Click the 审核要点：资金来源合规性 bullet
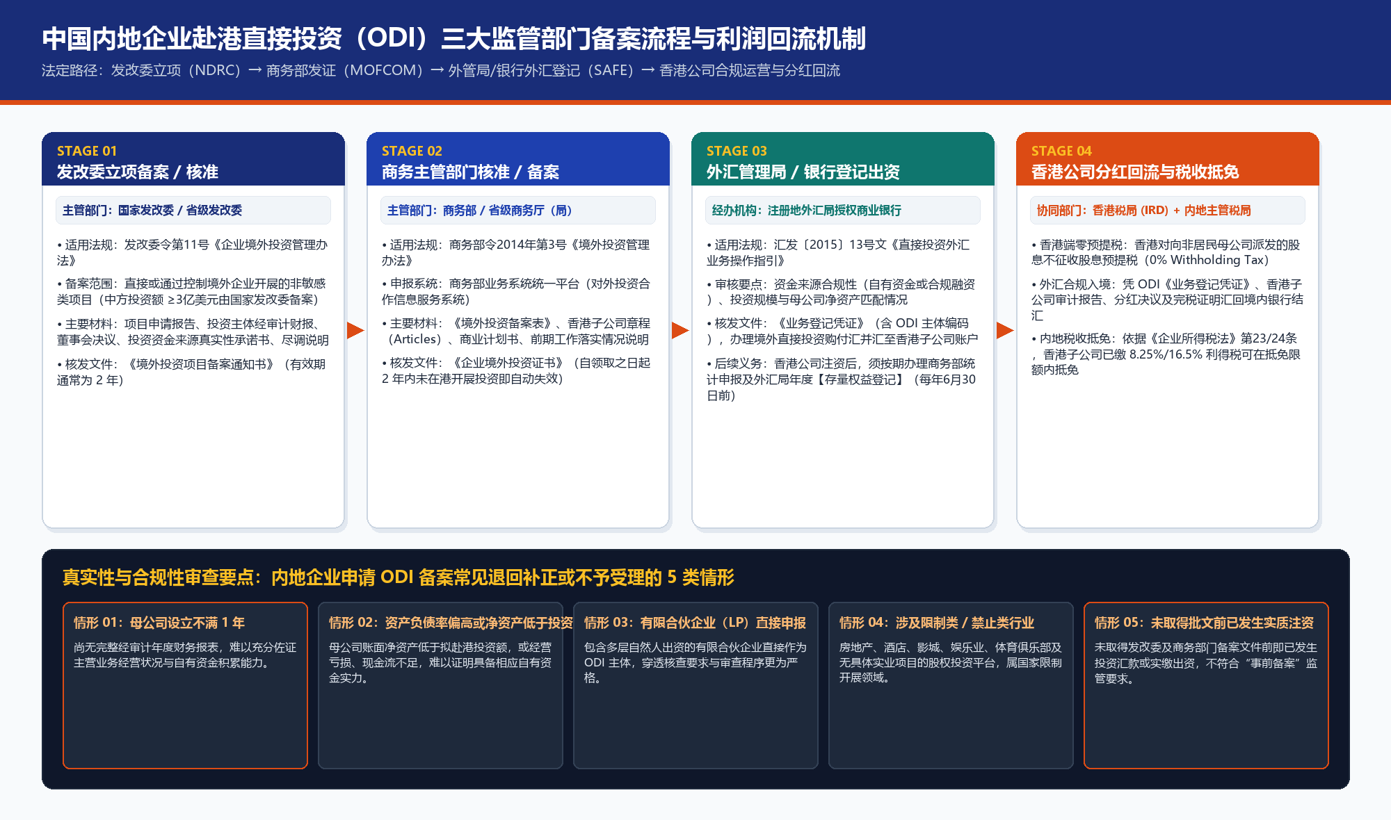 [x=842, y=292]
